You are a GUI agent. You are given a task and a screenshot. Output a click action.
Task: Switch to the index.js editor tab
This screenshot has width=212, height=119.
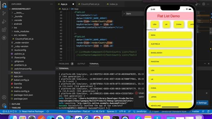point(113,4)
